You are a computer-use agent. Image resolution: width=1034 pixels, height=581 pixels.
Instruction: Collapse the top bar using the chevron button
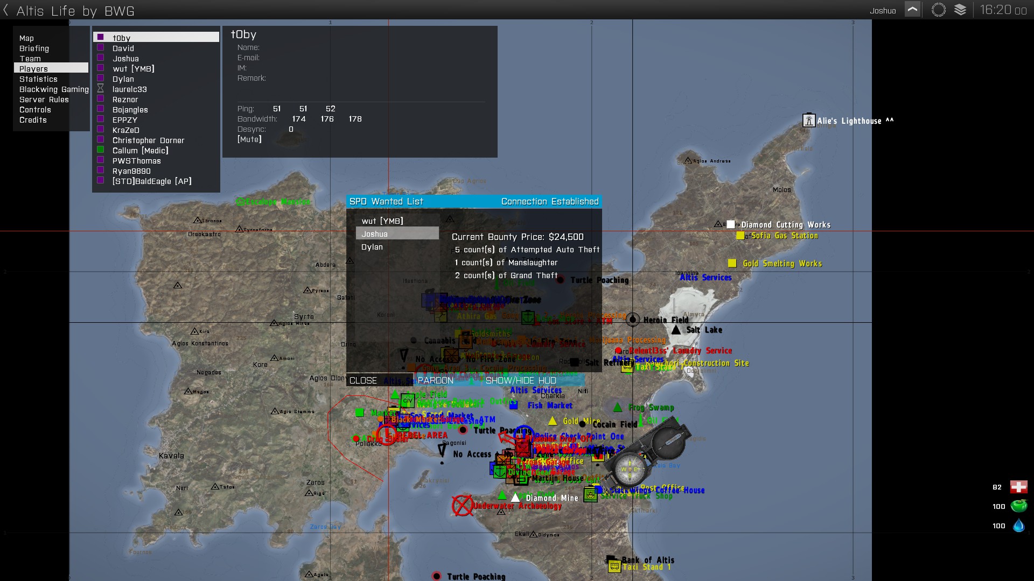(912, 10)
